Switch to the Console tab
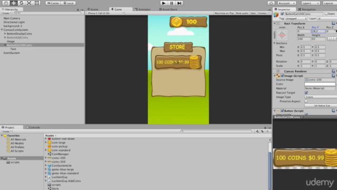Image resolution: width=337 pixels, height=190 pixels. tap(33, 127)
